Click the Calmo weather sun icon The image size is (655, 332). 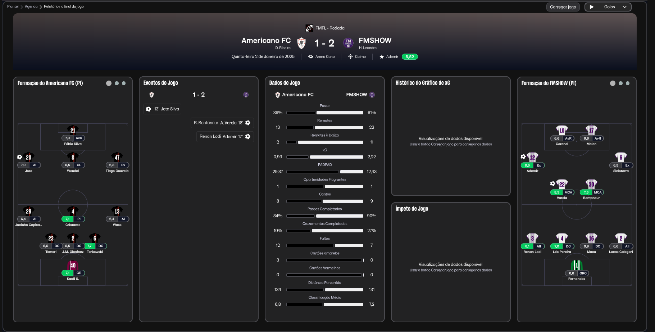point(350,57)
